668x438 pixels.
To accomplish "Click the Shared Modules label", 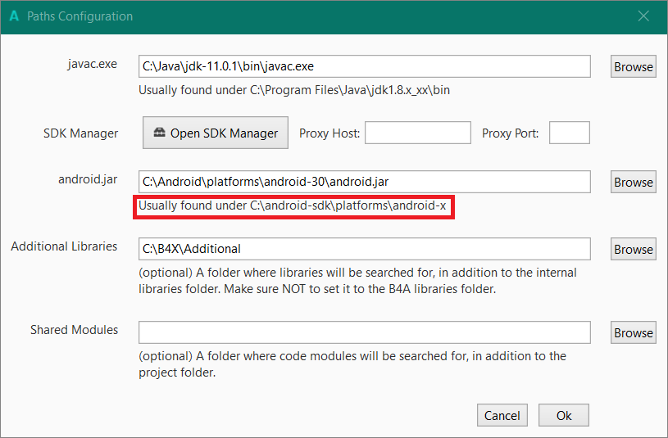I will [74, 330].
